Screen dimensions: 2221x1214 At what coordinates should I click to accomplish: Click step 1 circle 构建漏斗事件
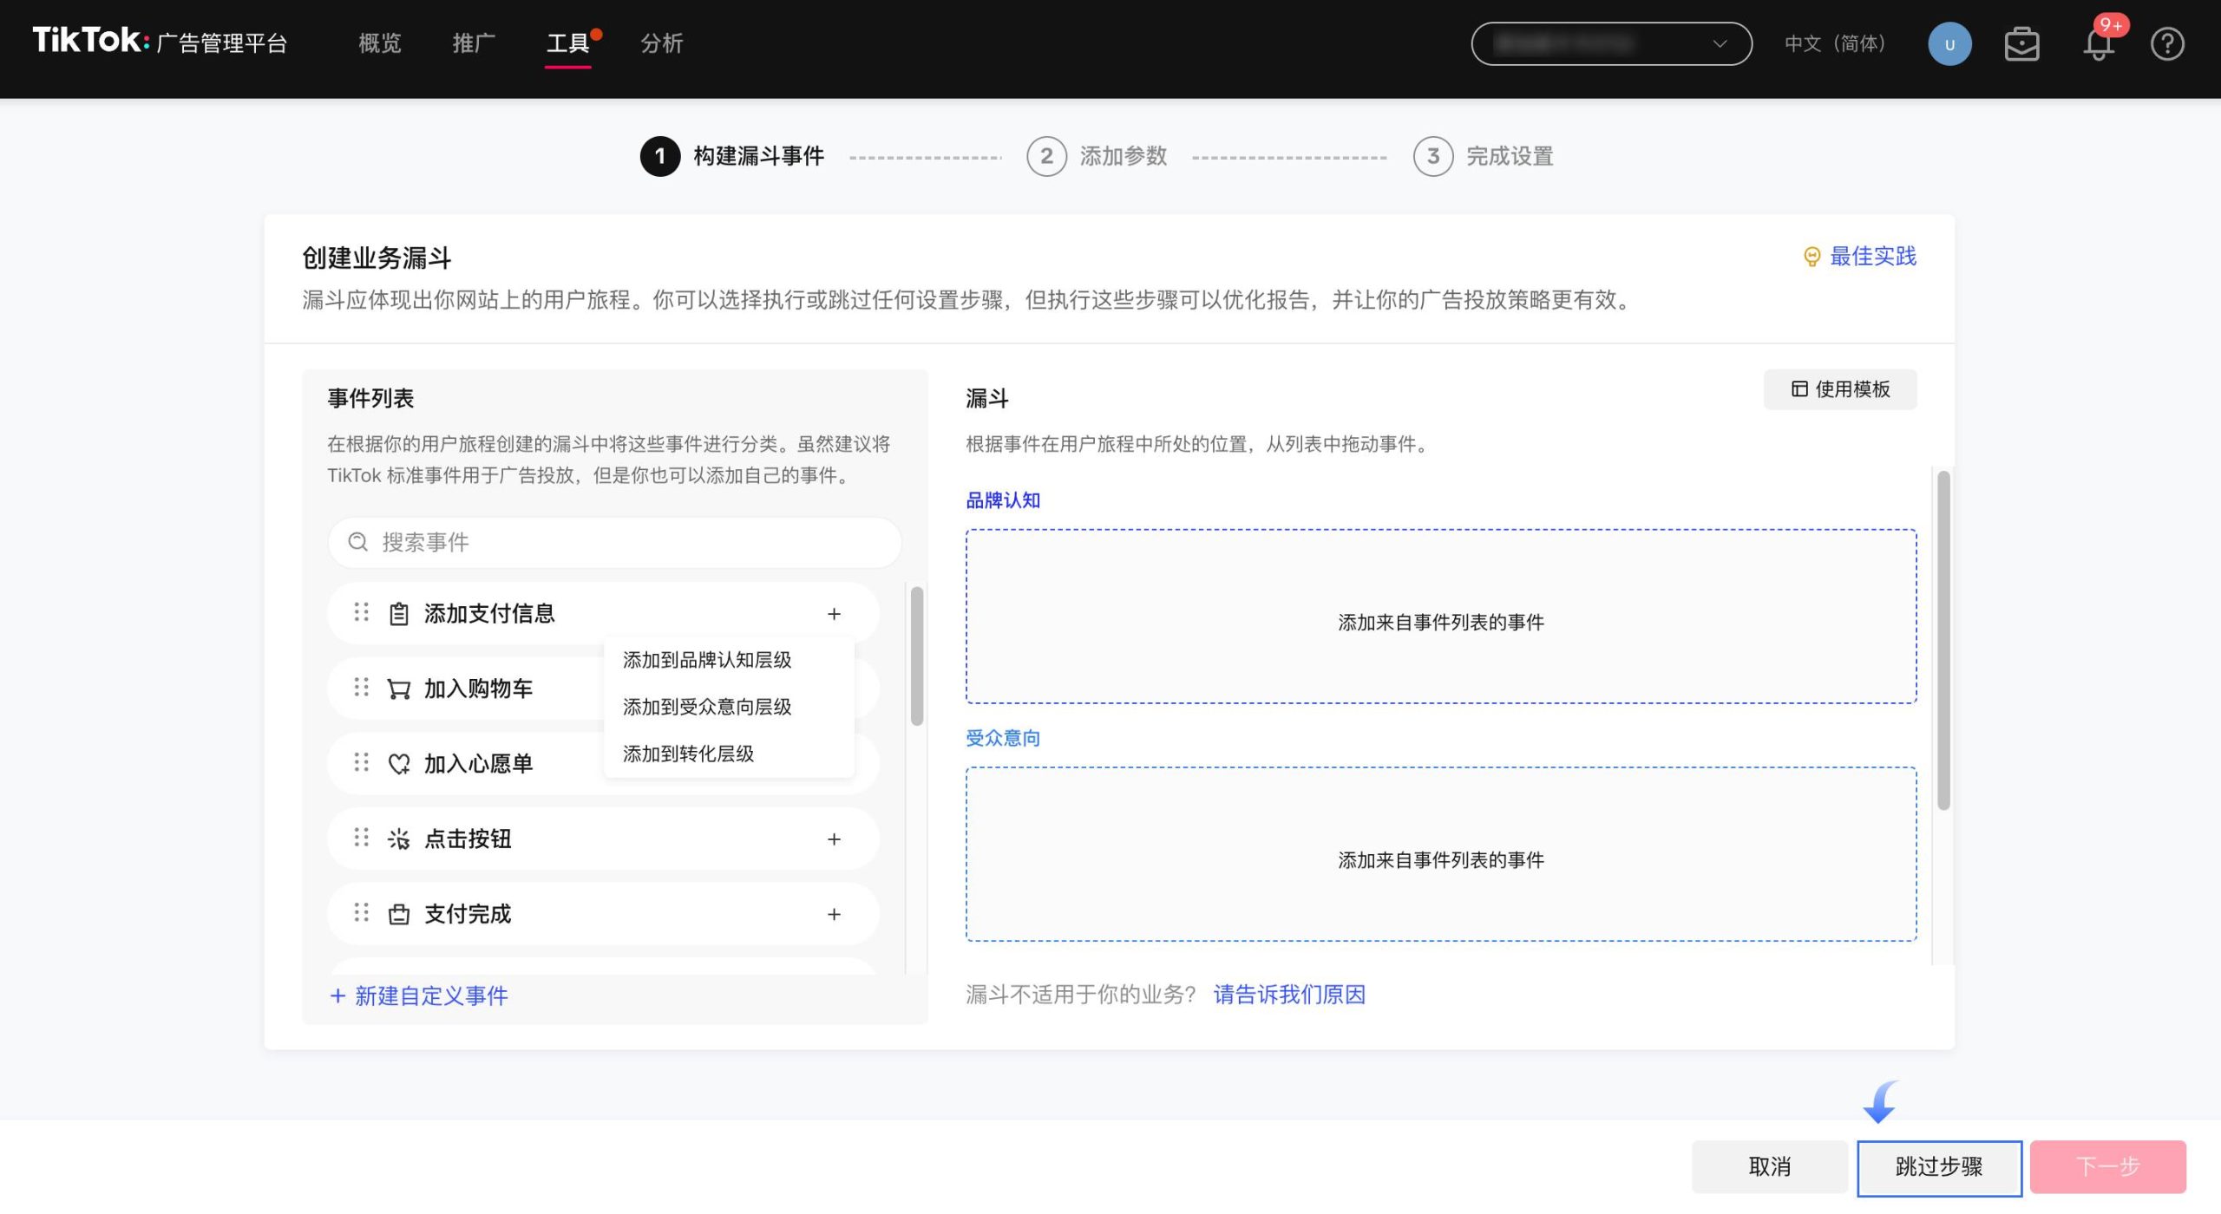[x=660, y=156]
